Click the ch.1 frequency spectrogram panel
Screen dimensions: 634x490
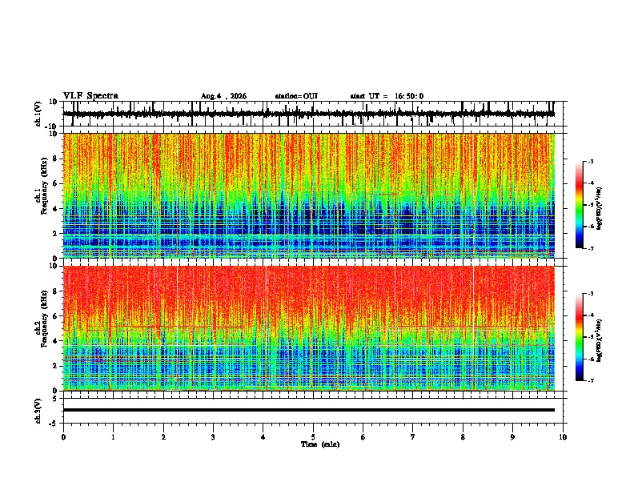click(x=309, y=195)
